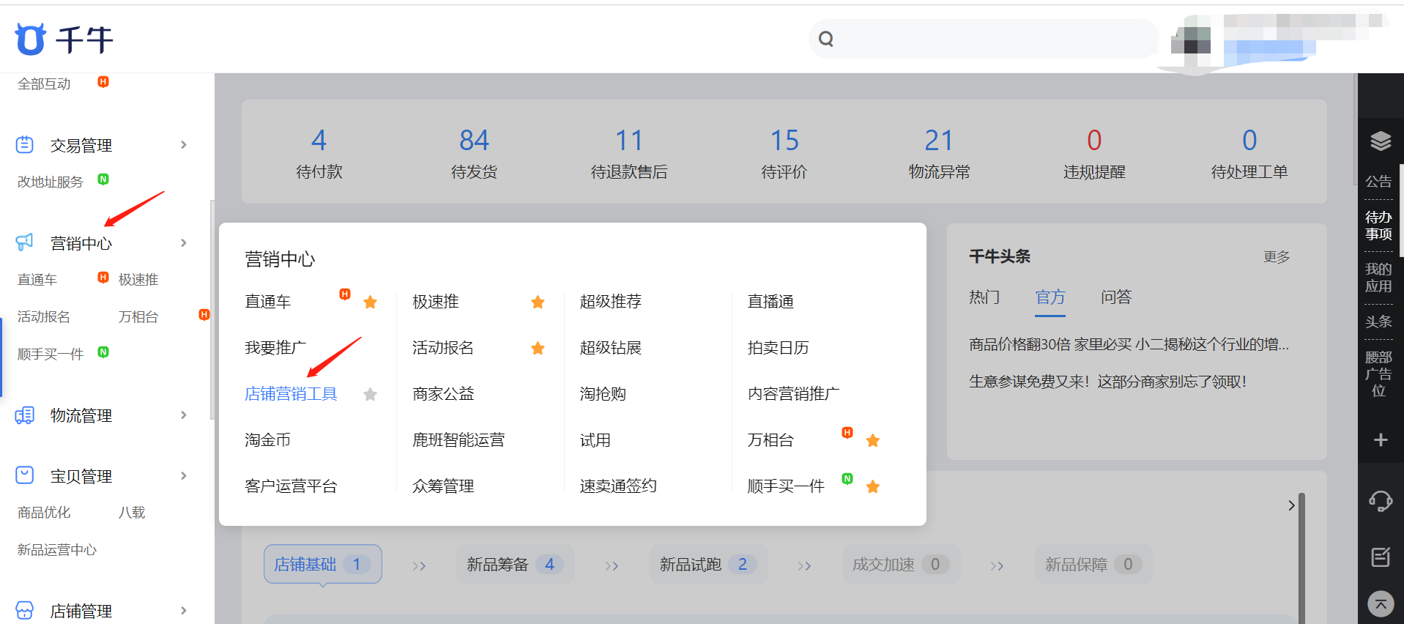Click the 宝贝管理 sidebar icon
The height and width of the screenshot is (624, 1404).
25,475
